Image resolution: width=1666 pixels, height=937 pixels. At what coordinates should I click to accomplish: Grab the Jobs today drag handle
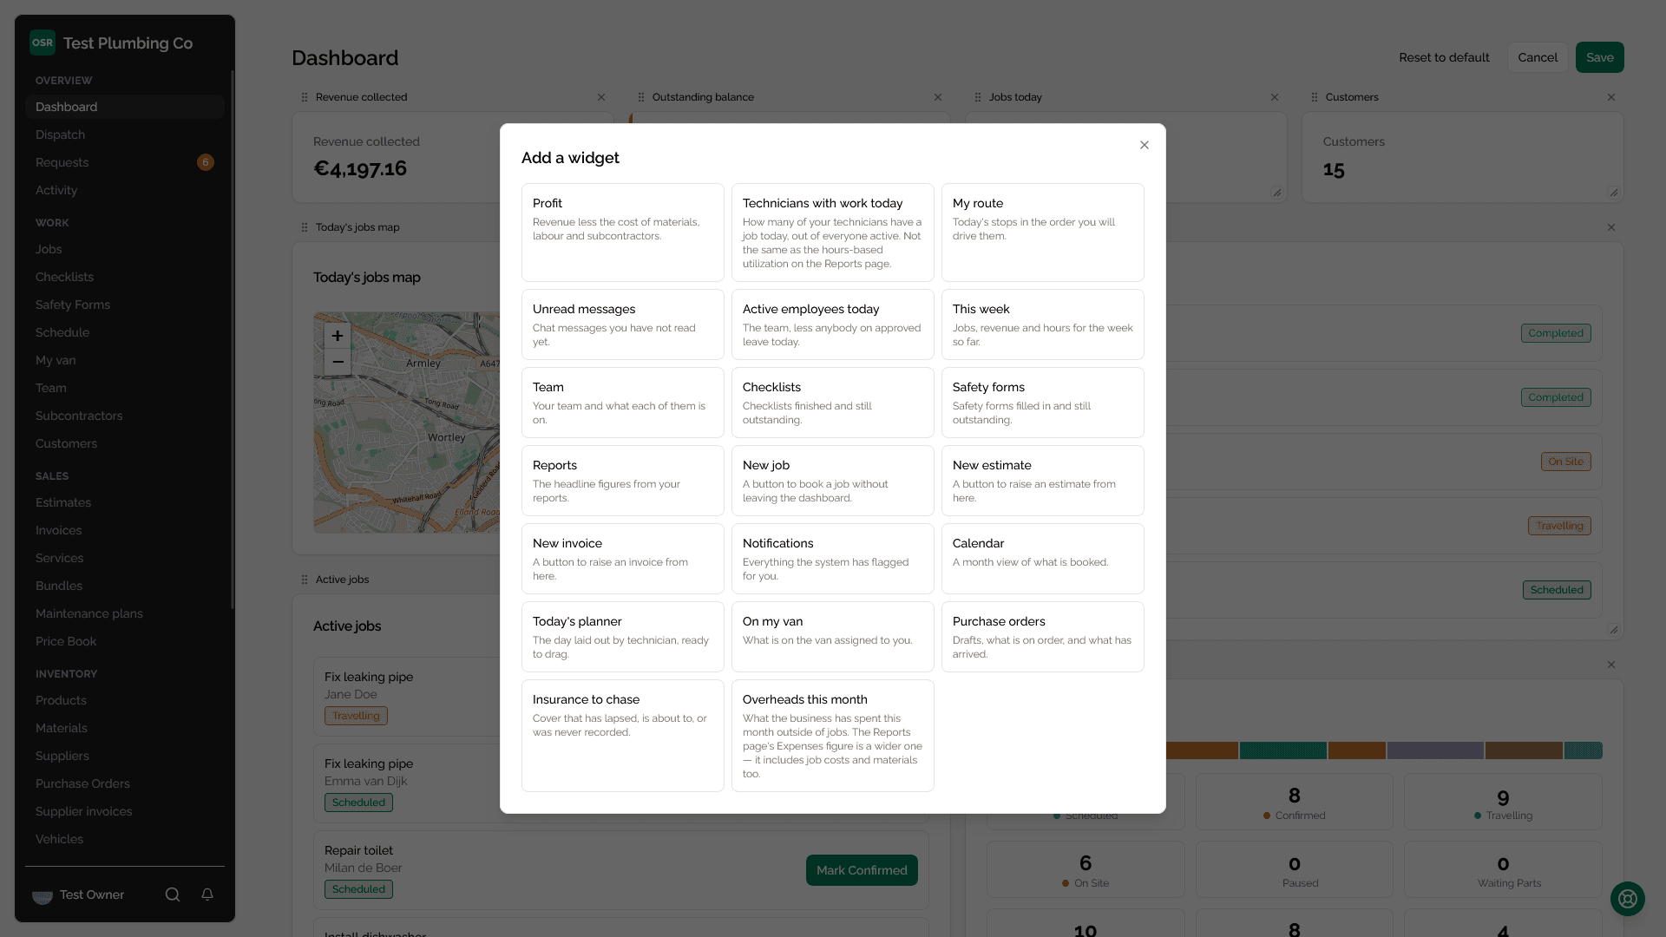978,97
